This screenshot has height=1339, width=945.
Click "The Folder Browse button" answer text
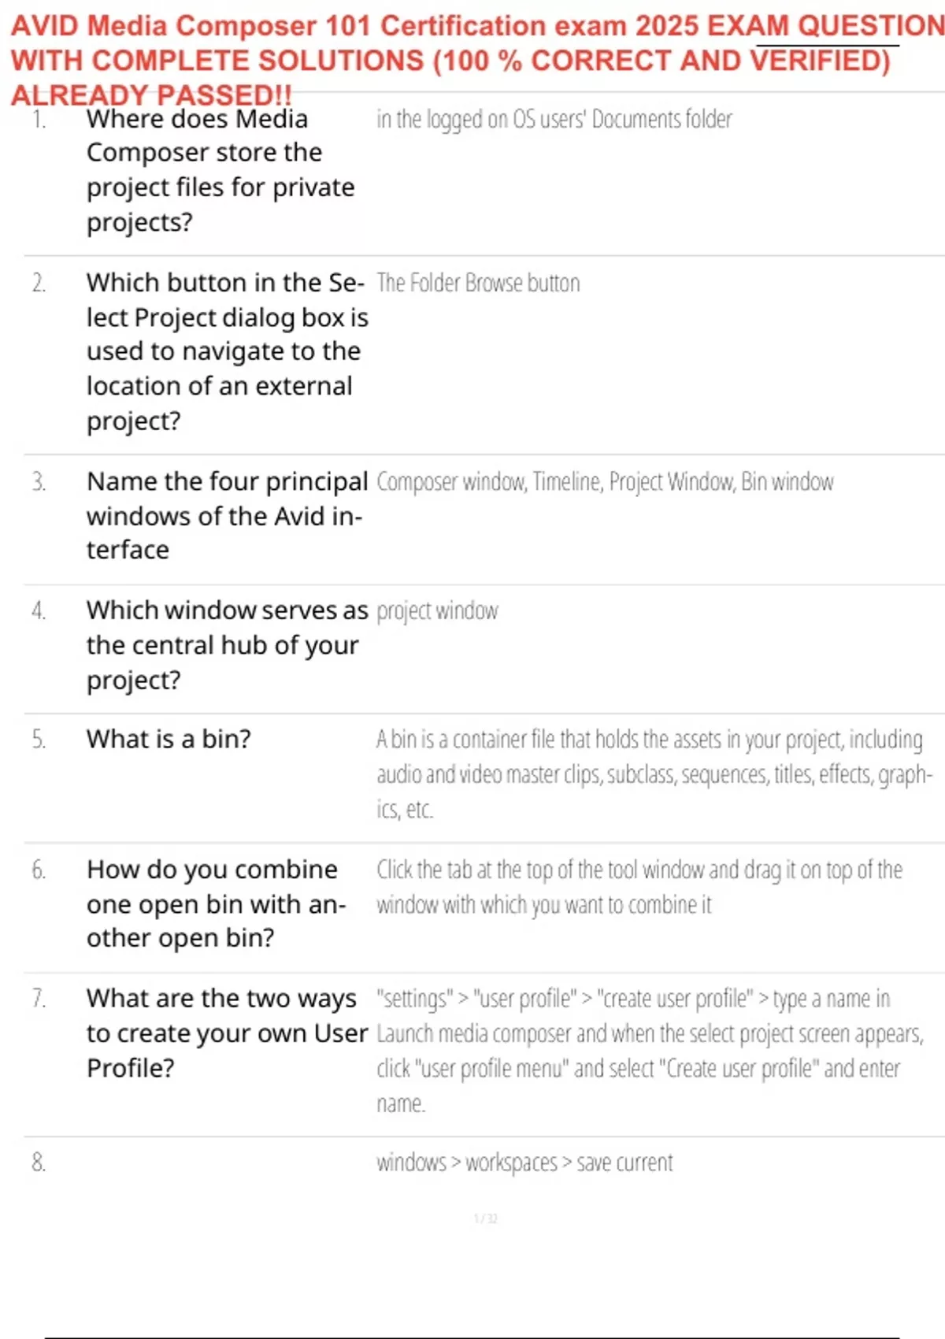[478, 284]
